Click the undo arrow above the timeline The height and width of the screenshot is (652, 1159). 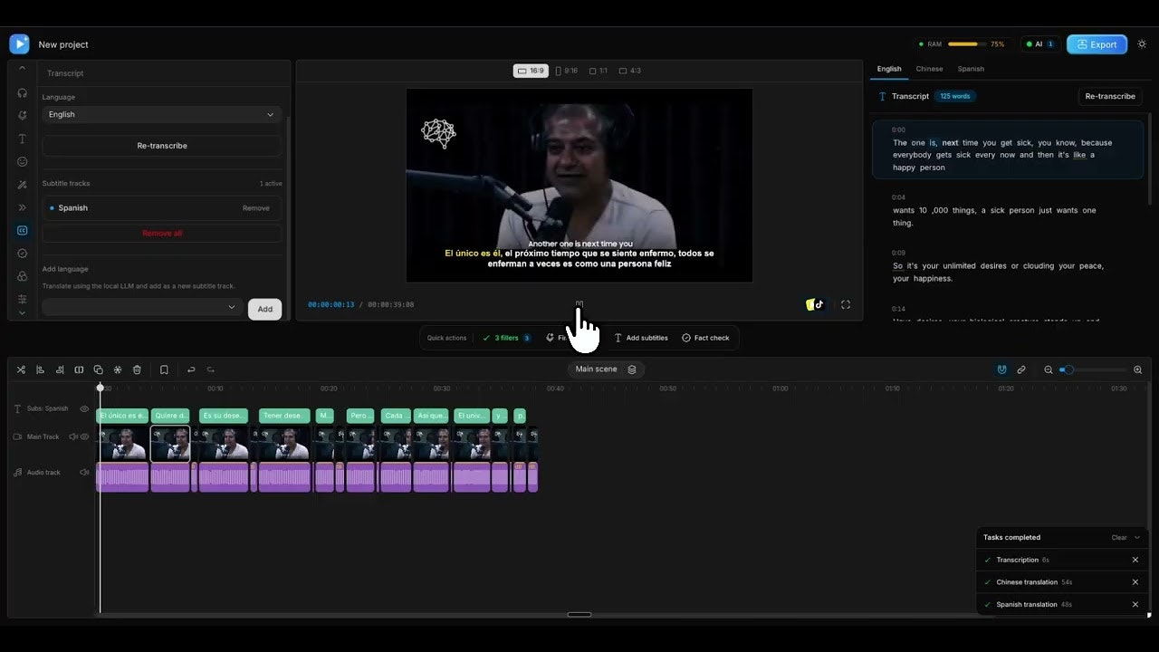[191, 369]
